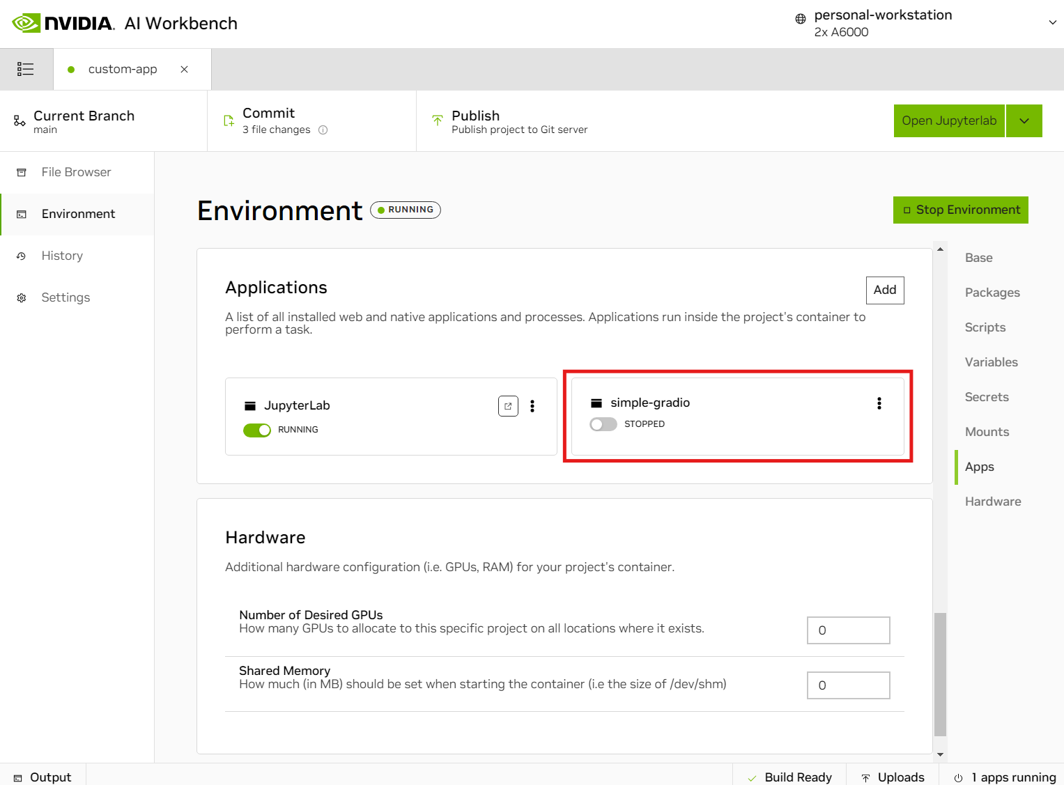The height and width of the screenshot is (785, 1064).
Task: Turn off the JupyterLab running toggle
Action: pos(257,430)
